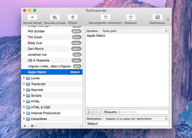The width and height of the screenshot is (192, 138).
Task: Select the Phil Schiller snippet
Action: (52, 31)
